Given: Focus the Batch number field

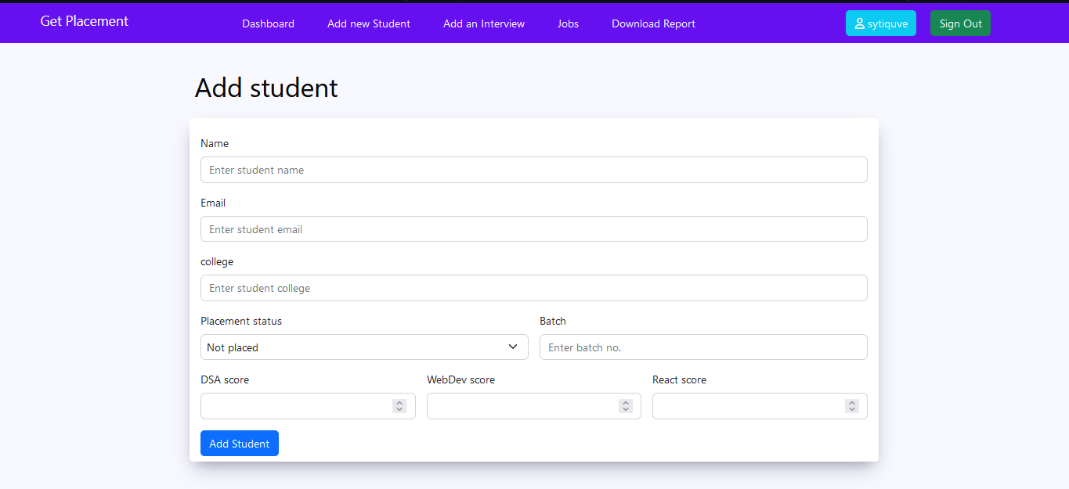Looking at the screenshot, I should (703, 347).
